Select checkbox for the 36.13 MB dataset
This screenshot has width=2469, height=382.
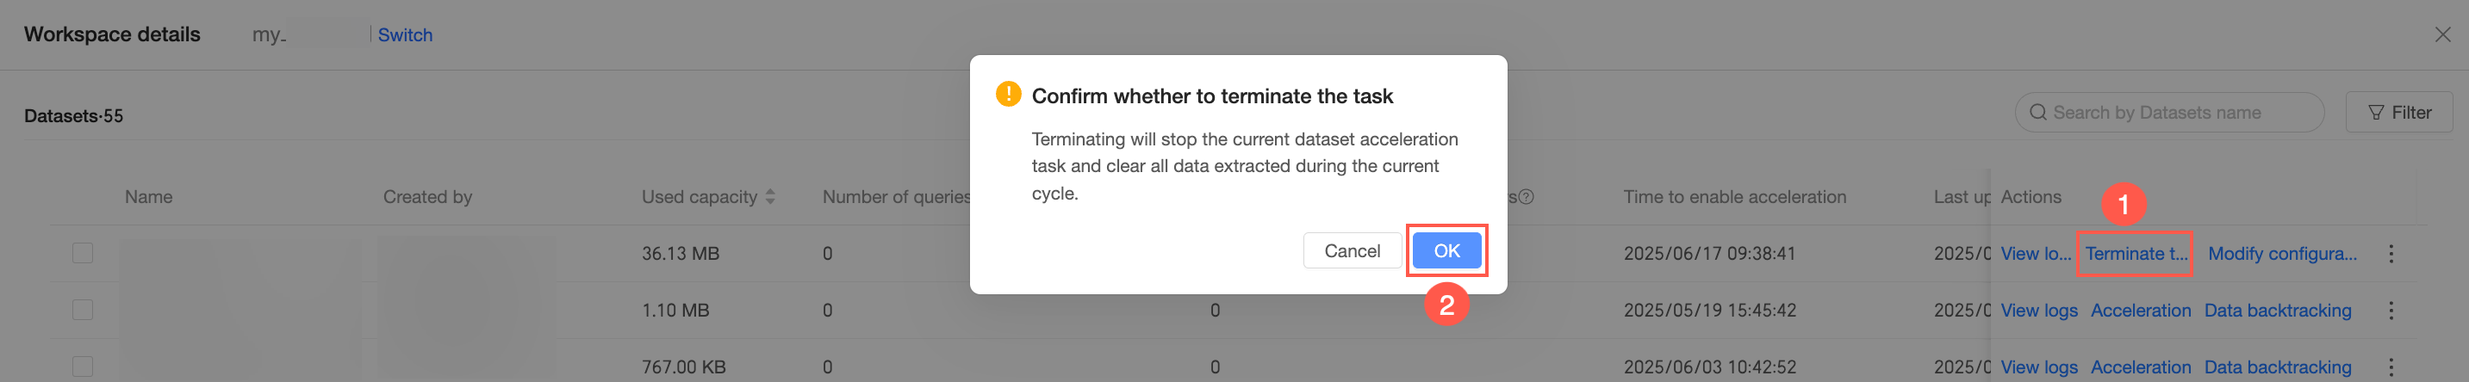(84, 254)
